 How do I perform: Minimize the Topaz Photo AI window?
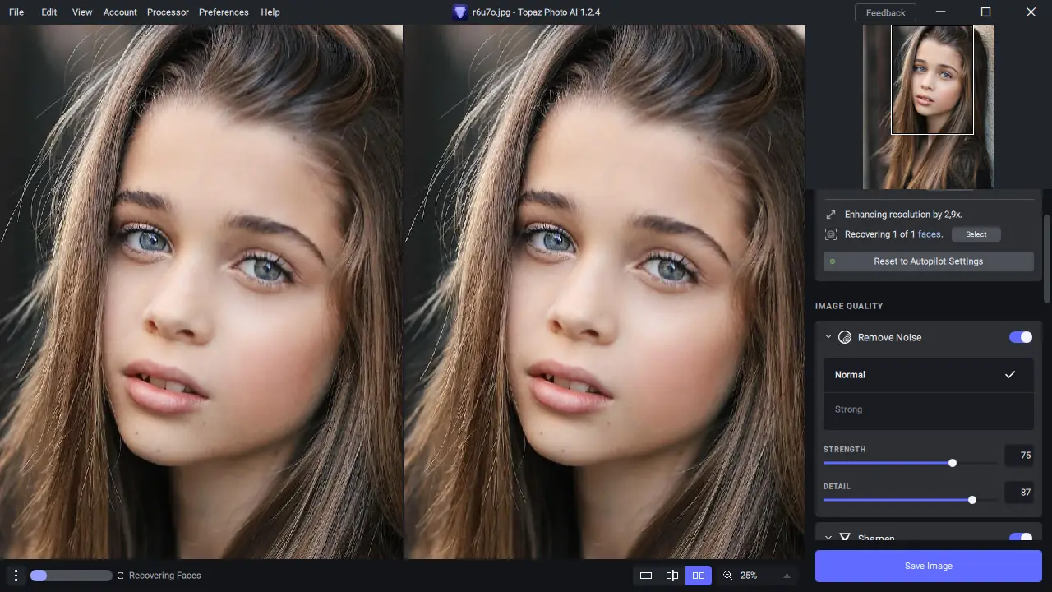click(x=941, y=12)
